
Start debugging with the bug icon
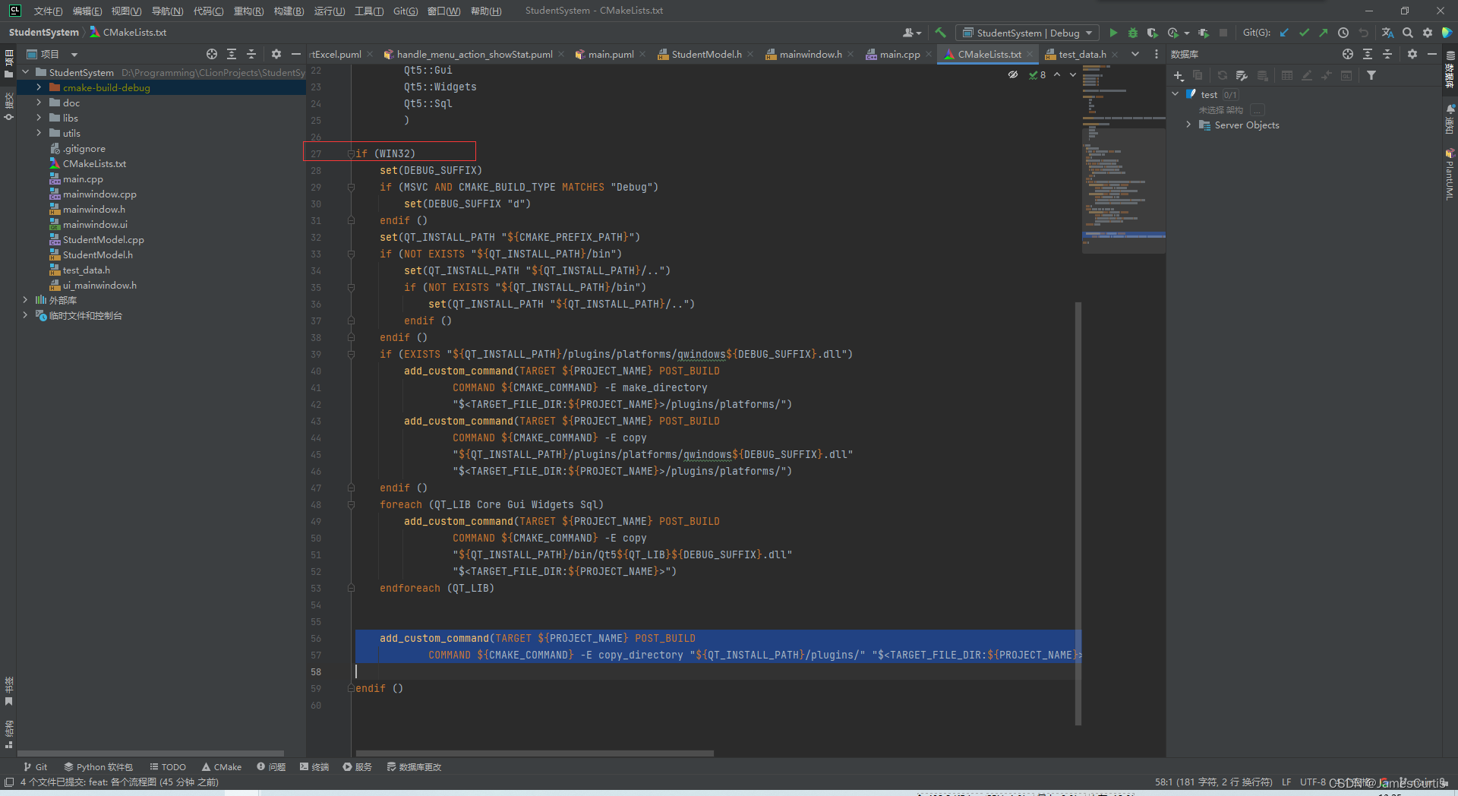[1133, 33]
